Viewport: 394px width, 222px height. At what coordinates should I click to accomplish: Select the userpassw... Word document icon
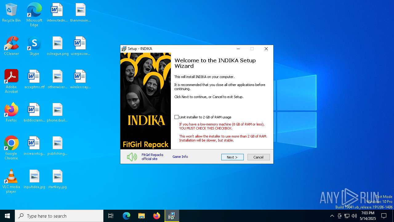coord(80,46)
